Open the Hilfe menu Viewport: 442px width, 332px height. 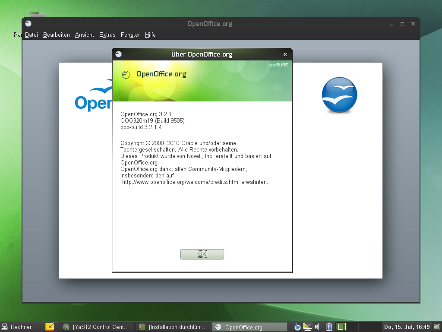150,35
